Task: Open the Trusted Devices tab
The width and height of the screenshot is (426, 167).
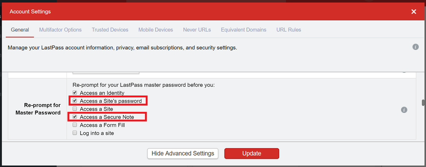Action: click(x=110, y=30)
